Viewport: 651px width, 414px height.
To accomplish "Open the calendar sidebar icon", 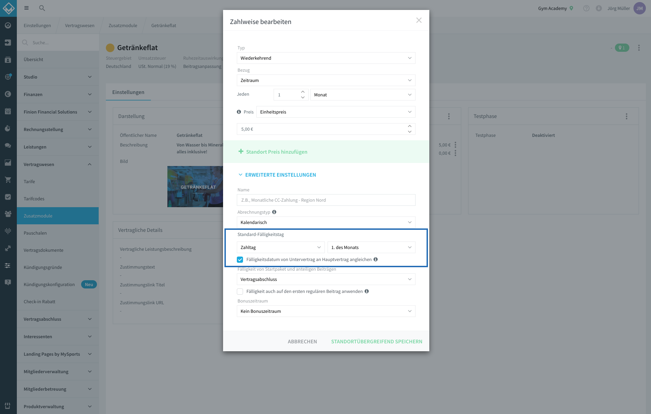I will click(8, 111).
